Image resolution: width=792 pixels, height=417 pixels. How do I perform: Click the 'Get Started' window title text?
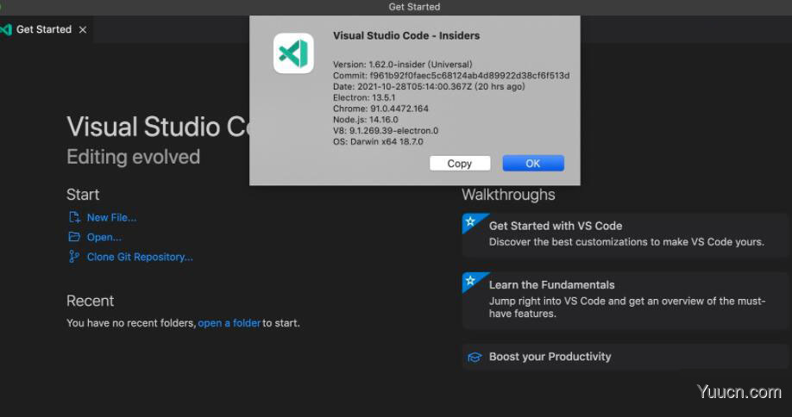414,7
